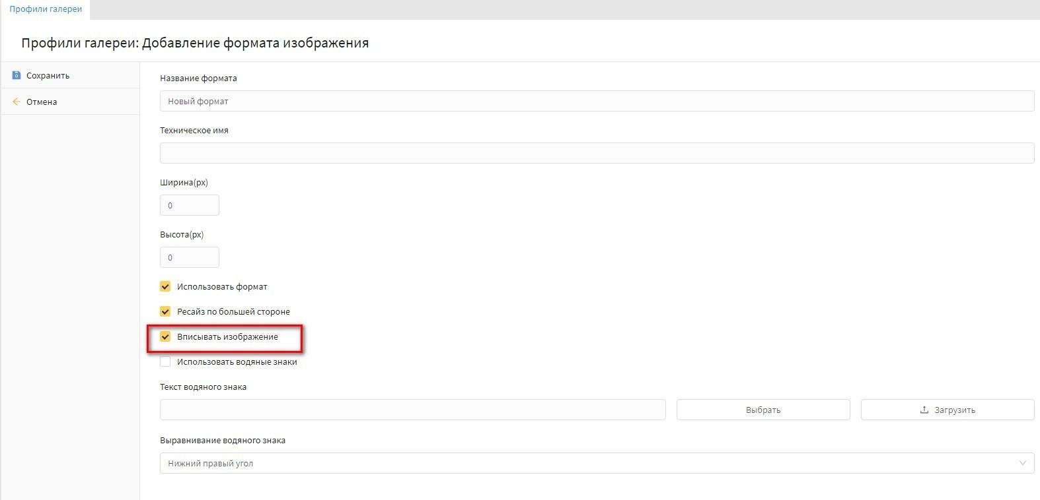Viewport: 1040px width, 500px height.
Task: Toggle the Использовать формат checkbox
Action: pyautogui.click(x=165, y=287)
